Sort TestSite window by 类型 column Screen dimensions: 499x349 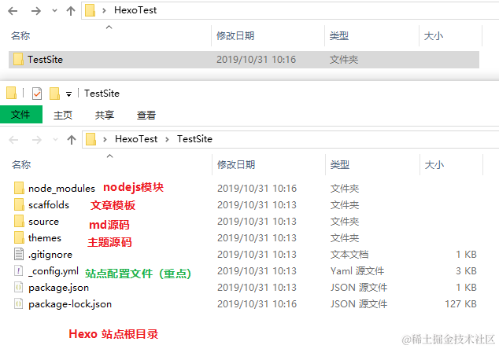pyautogui.click(x=340, y=164)
